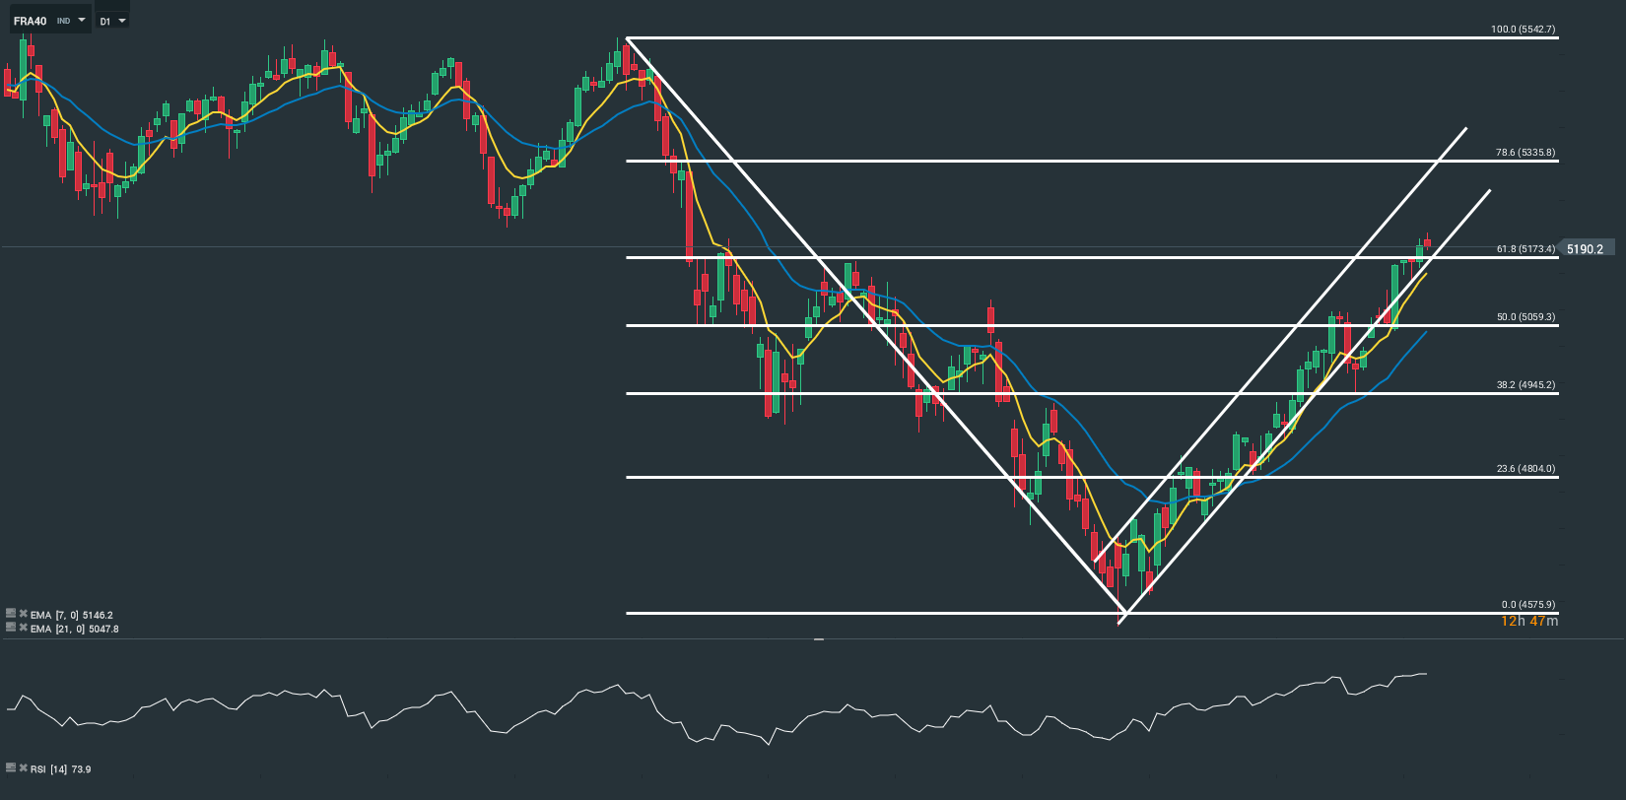Grab the RSI panel divider handle
The image size is (1626, 800).
[x=818, y=639]
